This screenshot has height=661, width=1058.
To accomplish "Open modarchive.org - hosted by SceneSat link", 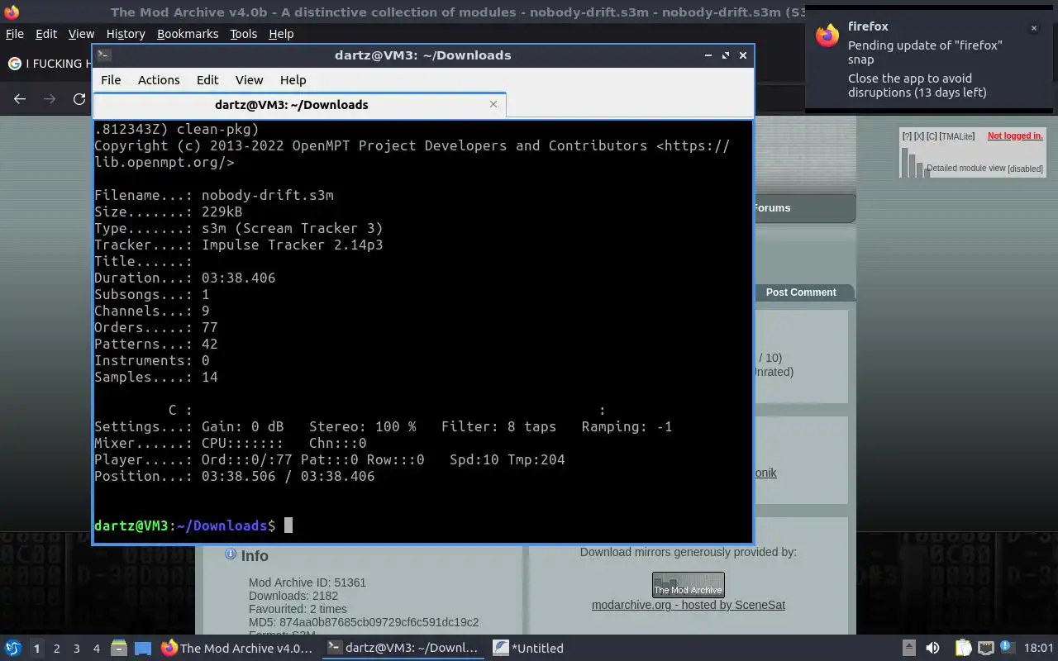I will [689, 605].
